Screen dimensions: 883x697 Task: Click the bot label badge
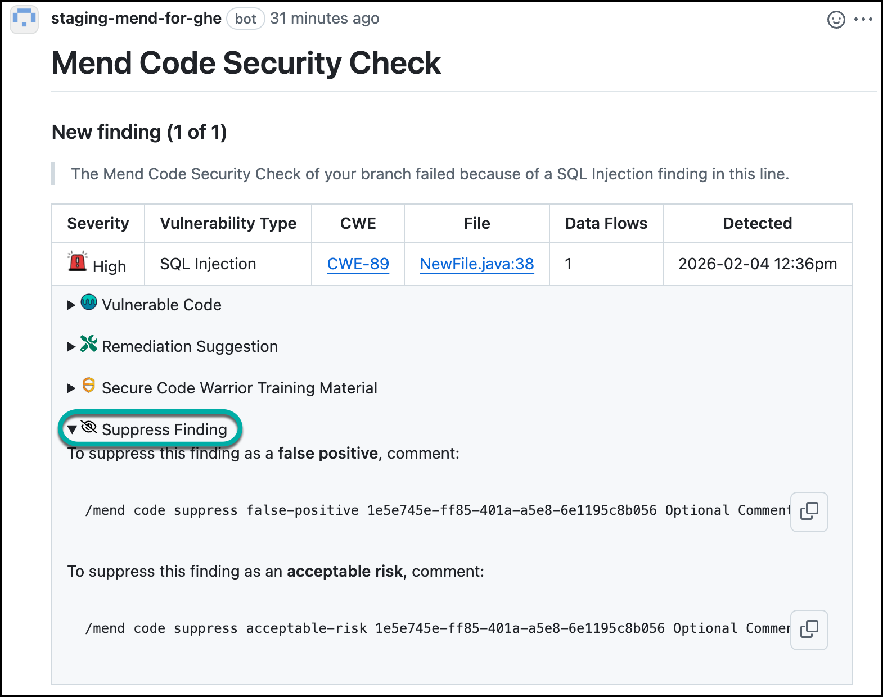pos(246,19)
